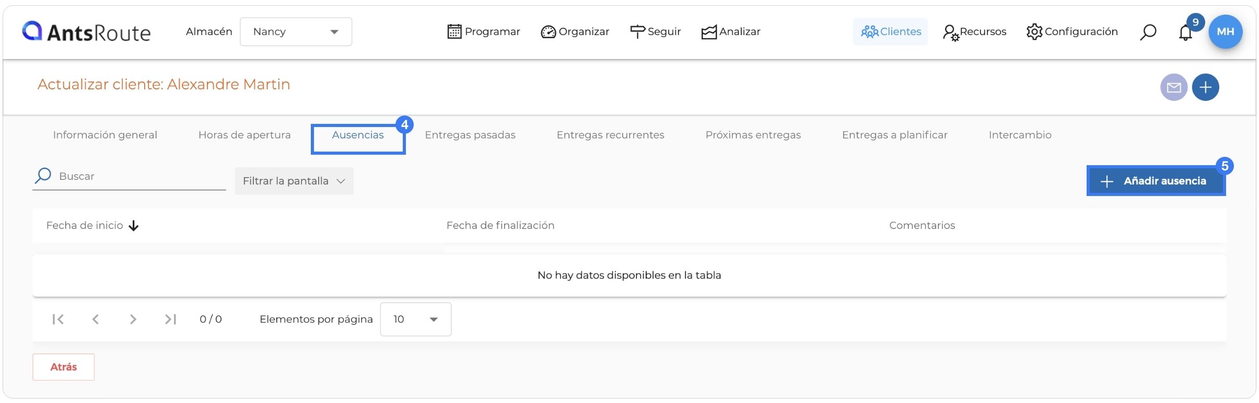
Task: Switch to Horas de apertura tab
Action: tap(244, 135)
